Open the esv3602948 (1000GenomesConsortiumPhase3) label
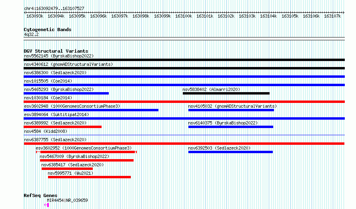356x209 pixels. tap(72, 106)
